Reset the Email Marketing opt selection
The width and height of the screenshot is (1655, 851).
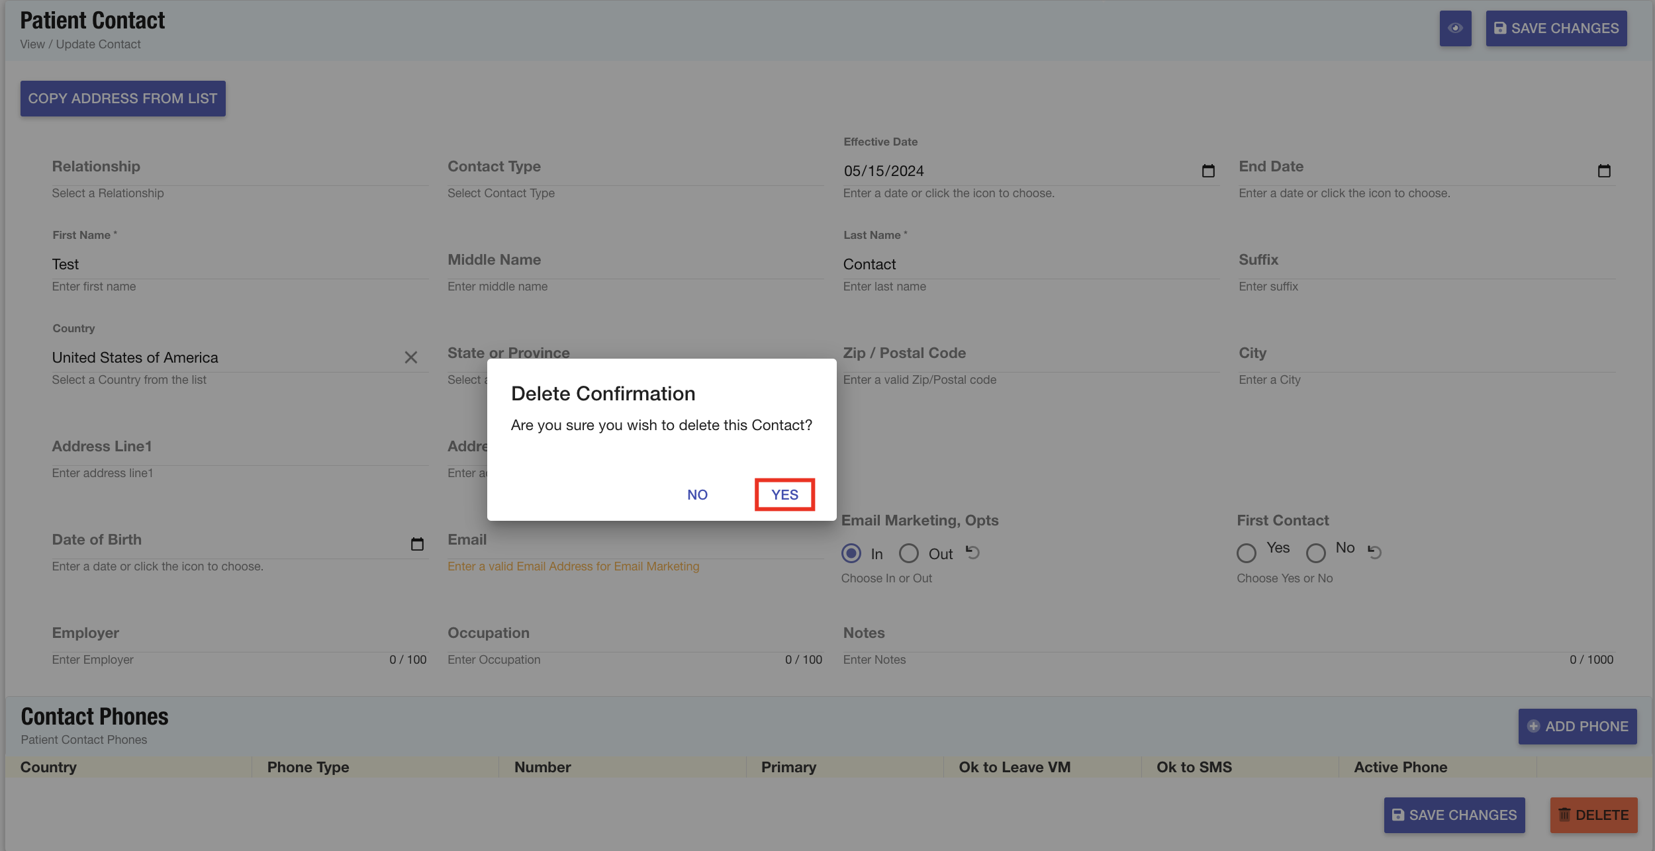[x=972, y=552]
